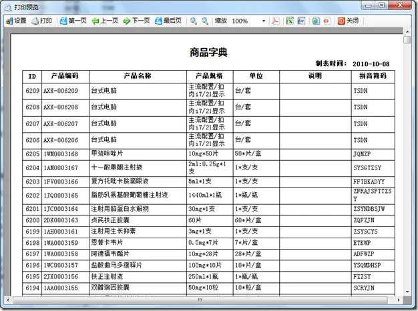Image resolution: width=418 pixels, height=311 pixels.
Task: Click pinyin code FFTBKADYY
Action: [369, 182]
